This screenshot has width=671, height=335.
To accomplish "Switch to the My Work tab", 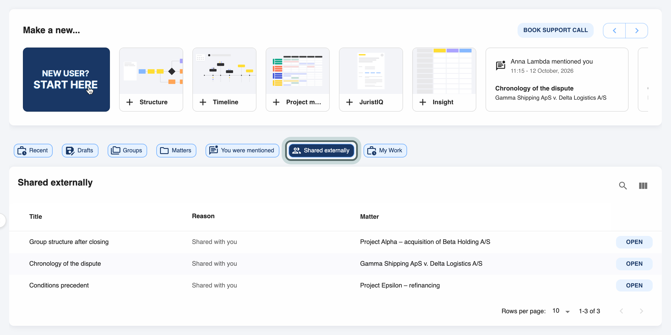I will click(385, 151).
